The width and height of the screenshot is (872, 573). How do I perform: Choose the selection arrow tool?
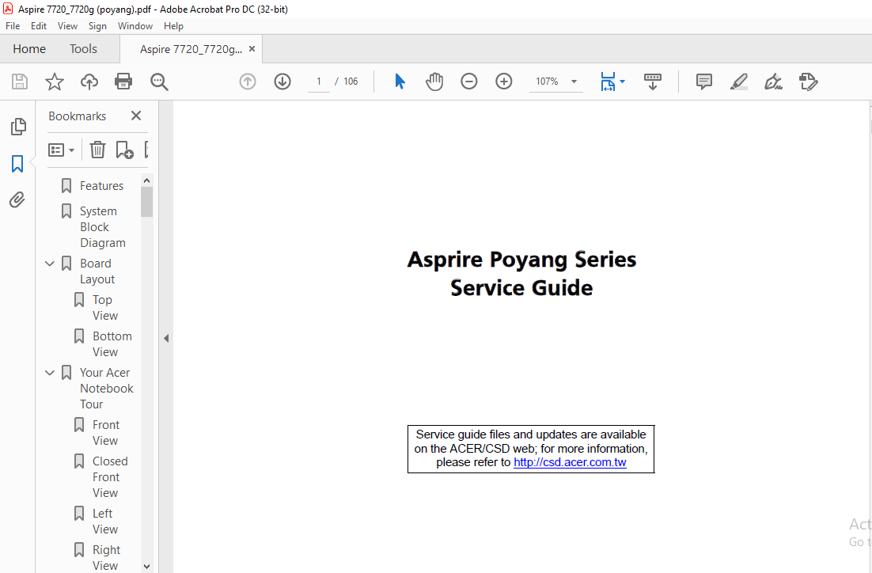pos(400,82)
